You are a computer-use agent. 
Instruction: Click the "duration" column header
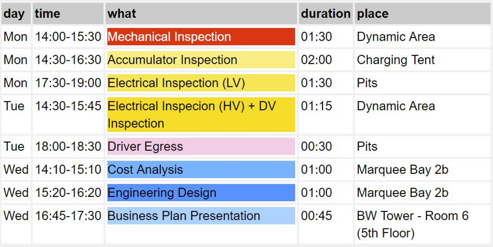tap(325, 14)
